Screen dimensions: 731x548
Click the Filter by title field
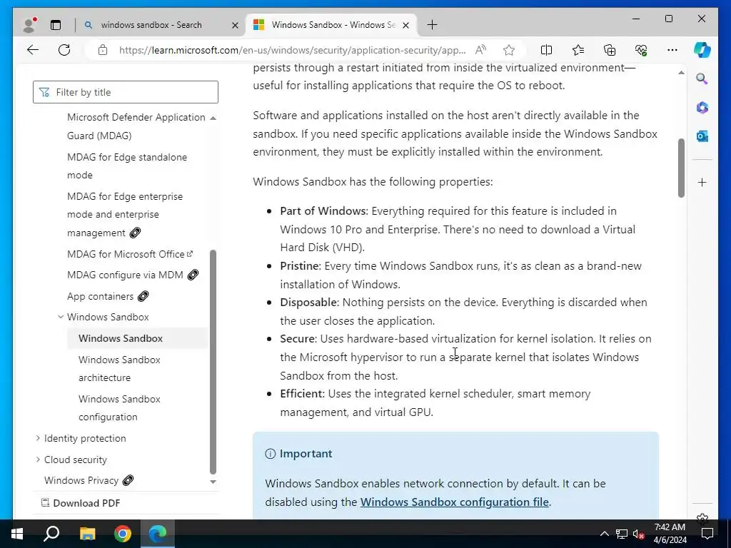126,92
